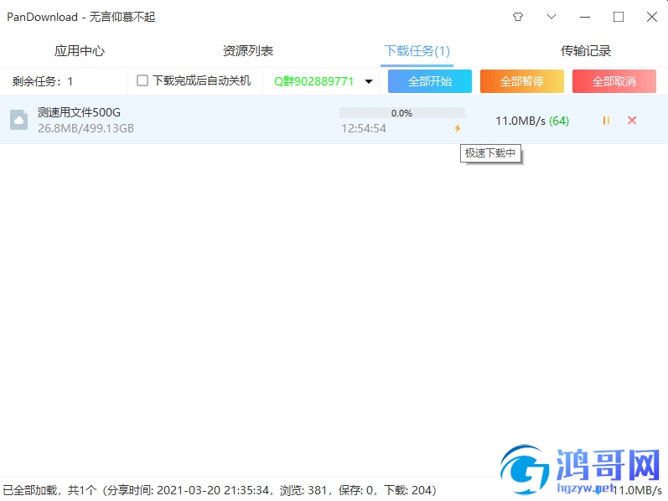
Task: Close the PanDownload window
Action: pyautogui.click(x=652, y=17)
